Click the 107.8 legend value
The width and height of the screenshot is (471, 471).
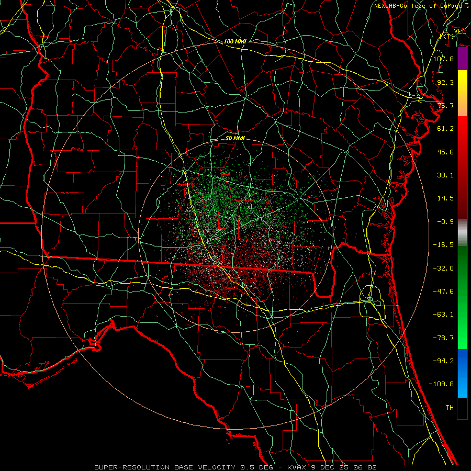point(443,59)
